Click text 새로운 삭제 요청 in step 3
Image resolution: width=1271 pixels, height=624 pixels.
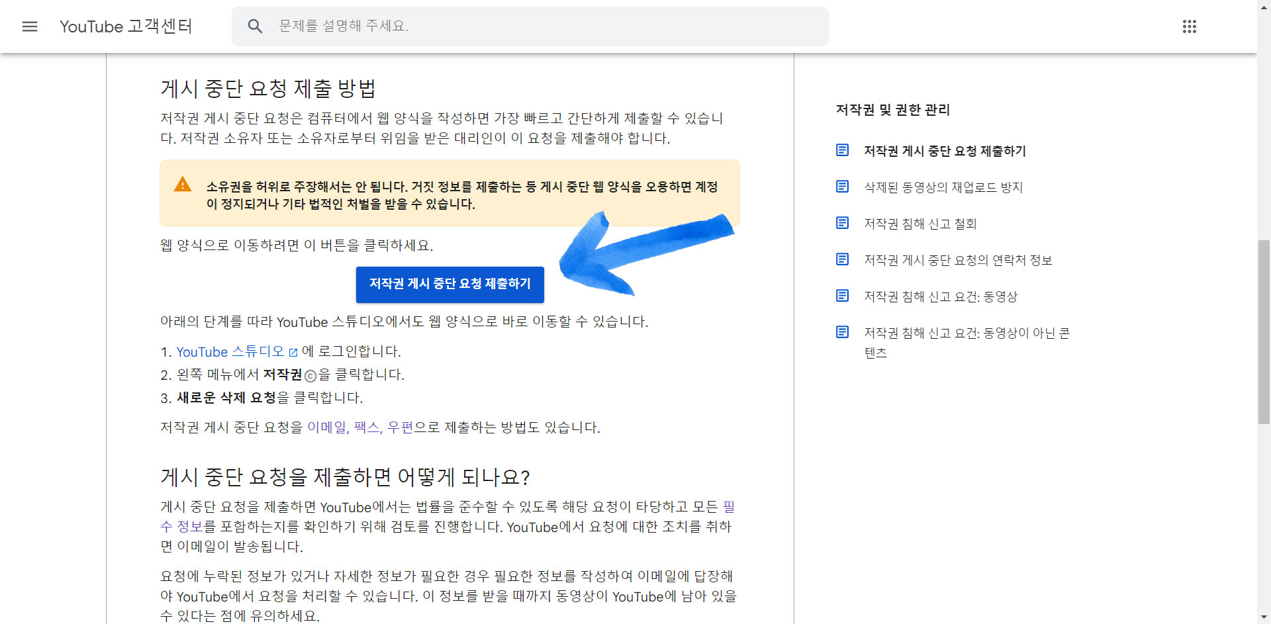point(226,398)
